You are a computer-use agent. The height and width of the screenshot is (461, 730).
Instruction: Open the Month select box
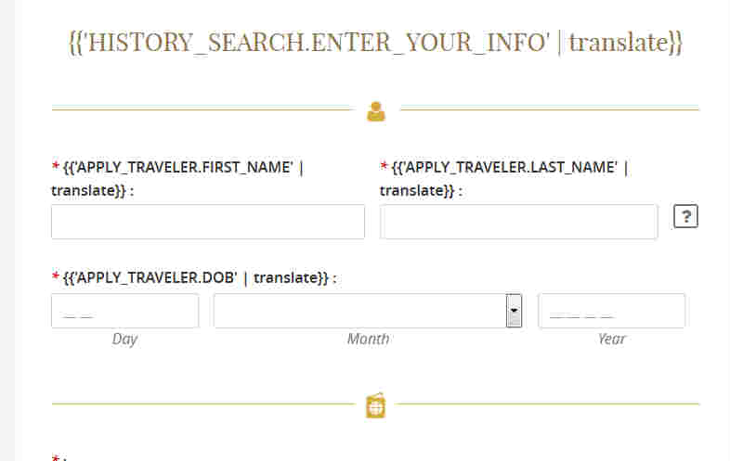pyautogui.click(x=368, y=311)
